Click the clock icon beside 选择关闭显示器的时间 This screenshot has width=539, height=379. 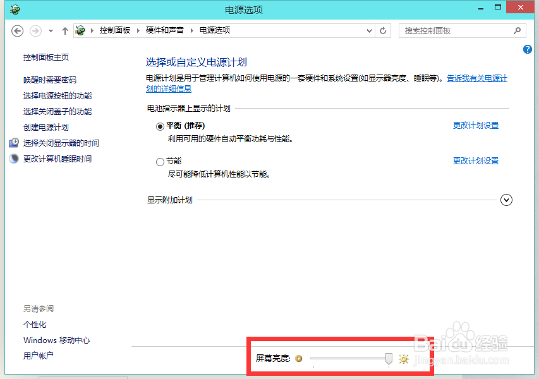coord(14,143)
